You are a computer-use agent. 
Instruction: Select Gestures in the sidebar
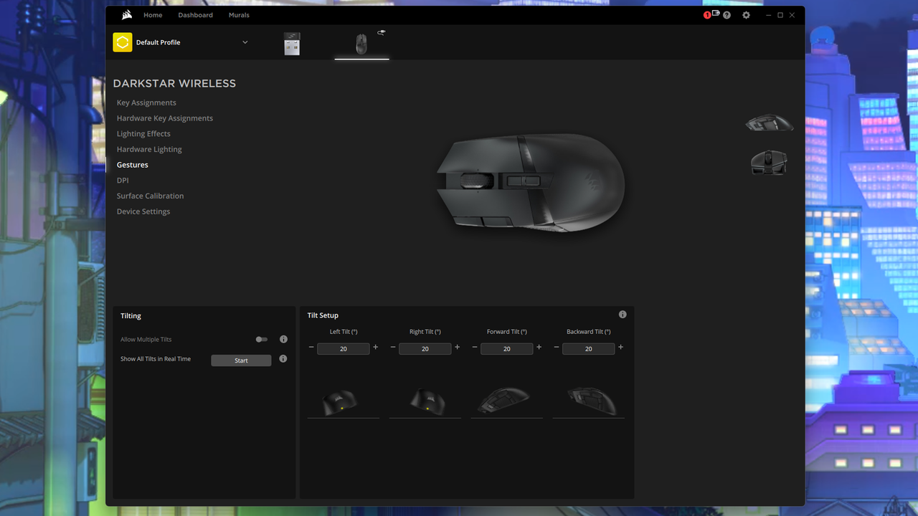point(133,165)
